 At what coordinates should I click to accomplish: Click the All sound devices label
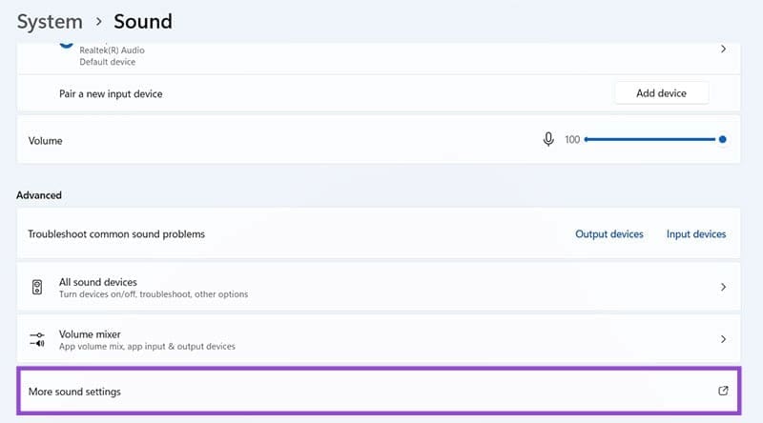click(97, 282)
